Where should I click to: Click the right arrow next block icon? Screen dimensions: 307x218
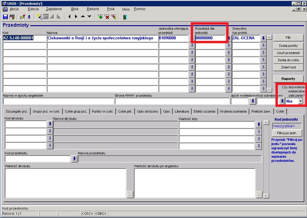[x=76, y=17]
